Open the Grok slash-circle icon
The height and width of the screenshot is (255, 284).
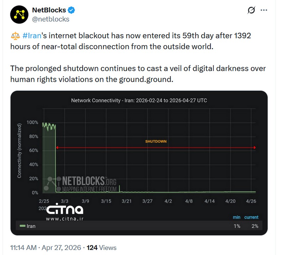[x=251, y=10]
